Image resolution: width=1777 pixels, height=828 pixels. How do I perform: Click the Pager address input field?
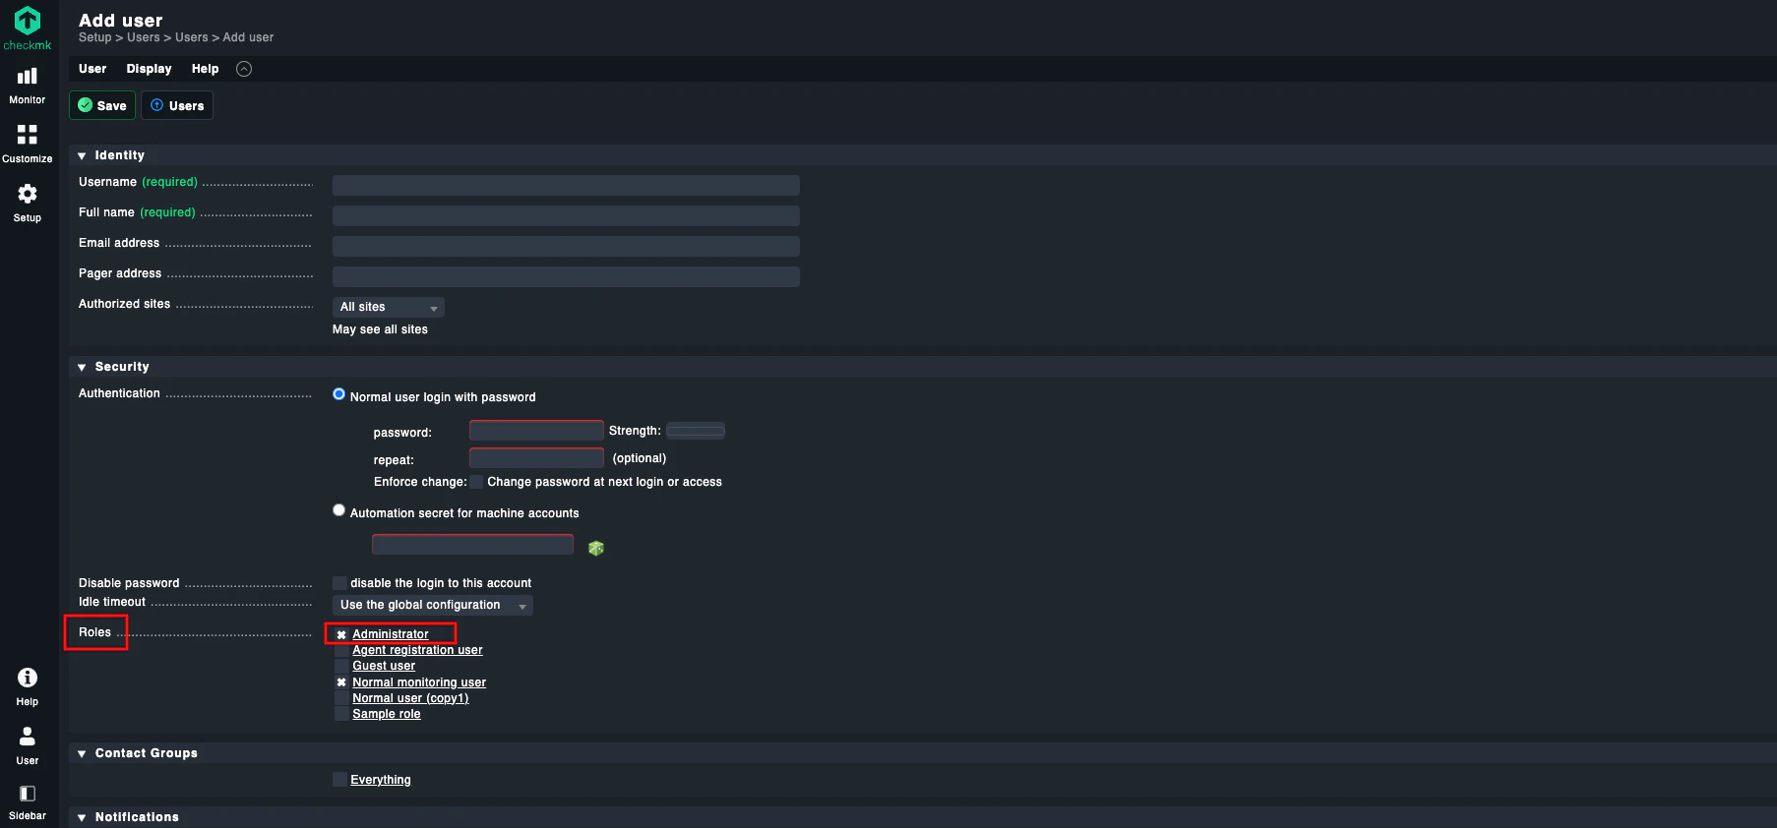click(x=566, y=276)
